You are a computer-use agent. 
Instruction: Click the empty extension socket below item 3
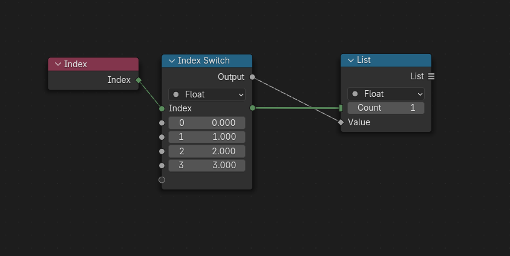(162, 180)
